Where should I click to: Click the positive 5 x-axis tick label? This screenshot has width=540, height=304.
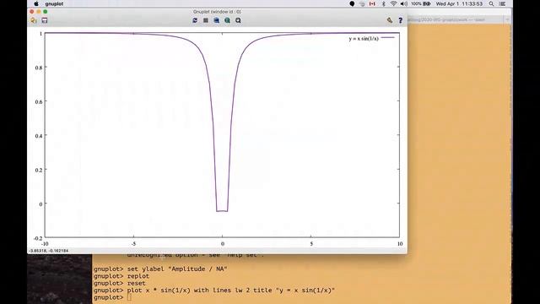(311, 244)
